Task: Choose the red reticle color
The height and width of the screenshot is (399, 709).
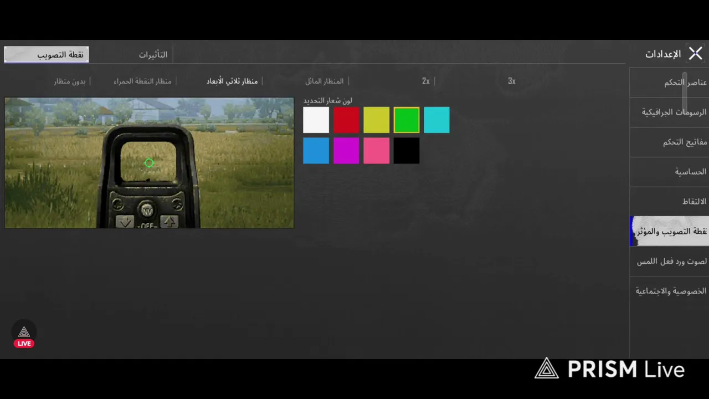Action: point(346,120)
